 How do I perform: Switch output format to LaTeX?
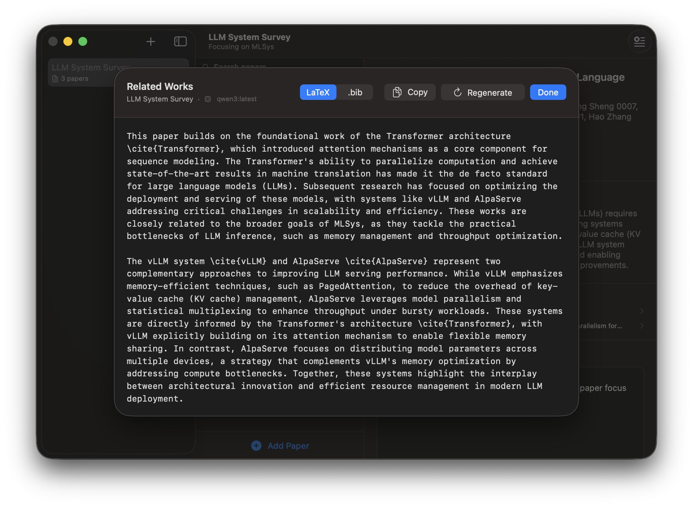pyautogui.click(x=318, y=92)
